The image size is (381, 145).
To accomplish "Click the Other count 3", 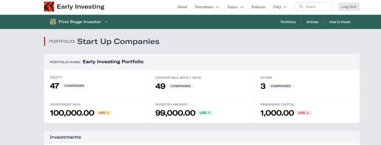I will (263, 86).
